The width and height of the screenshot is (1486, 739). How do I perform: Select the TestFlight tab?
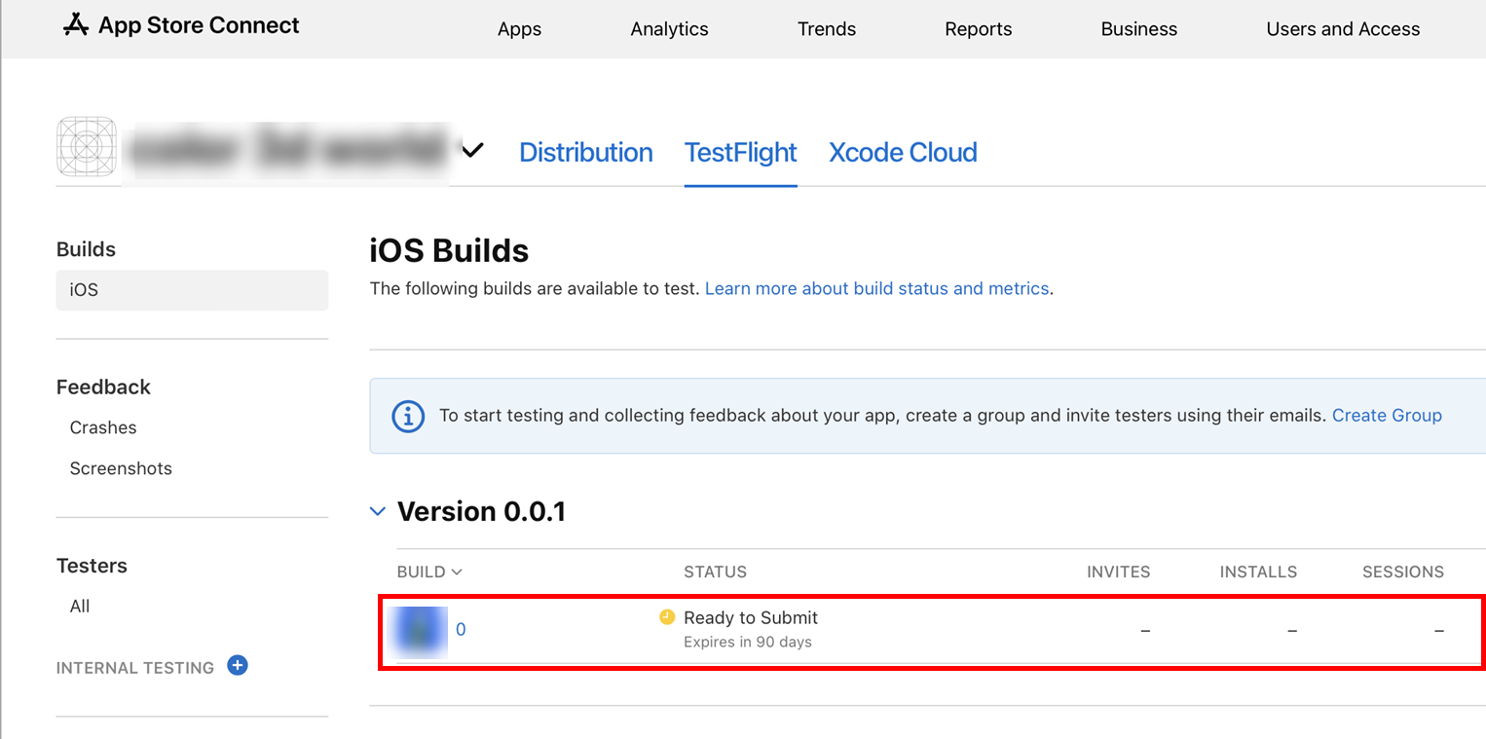pos(741,152)
